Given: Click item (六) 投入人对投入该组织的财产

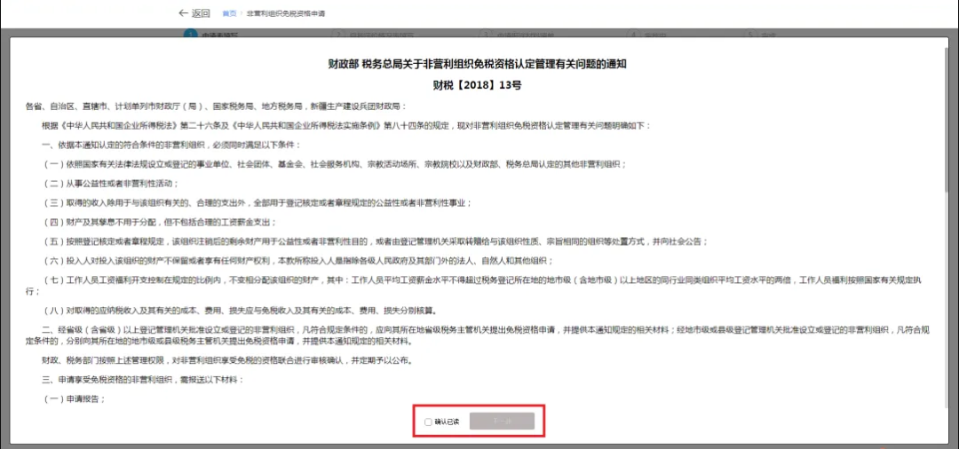Looking at the screenshot, I should click(297, 262).
